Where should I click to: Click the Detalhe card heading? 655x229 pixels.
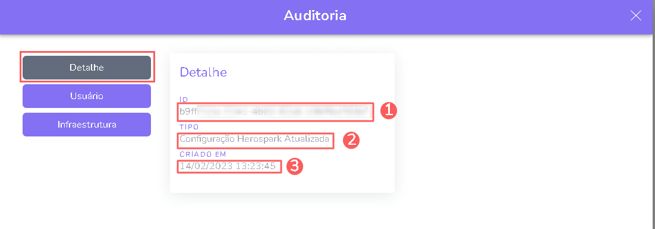pos(203,72)
